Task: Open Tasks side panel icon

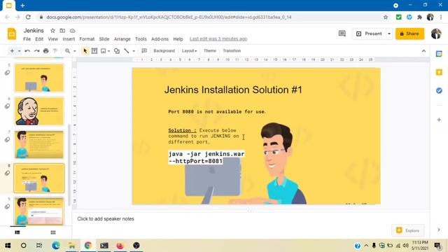Action: (439, 90)
